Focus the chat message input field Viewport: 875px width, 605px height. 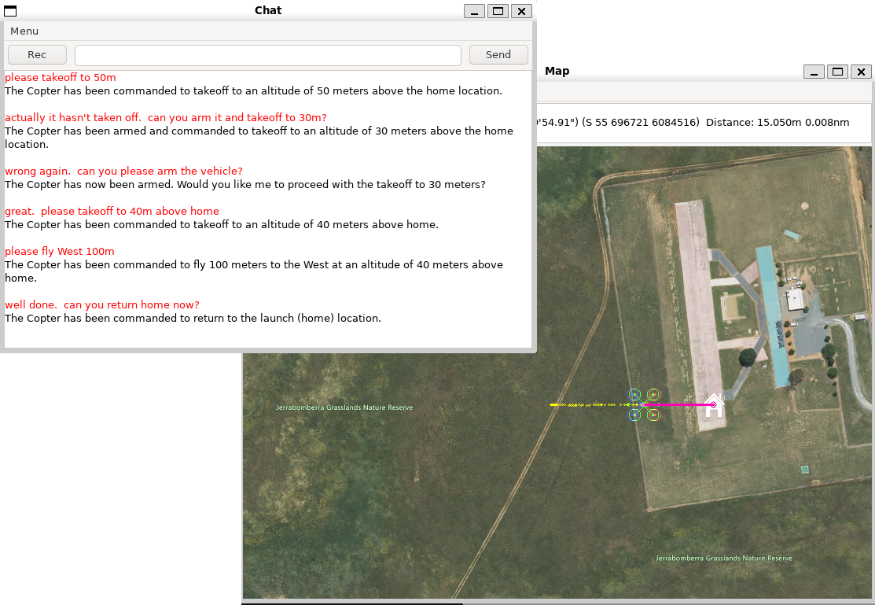pos(267,55)
